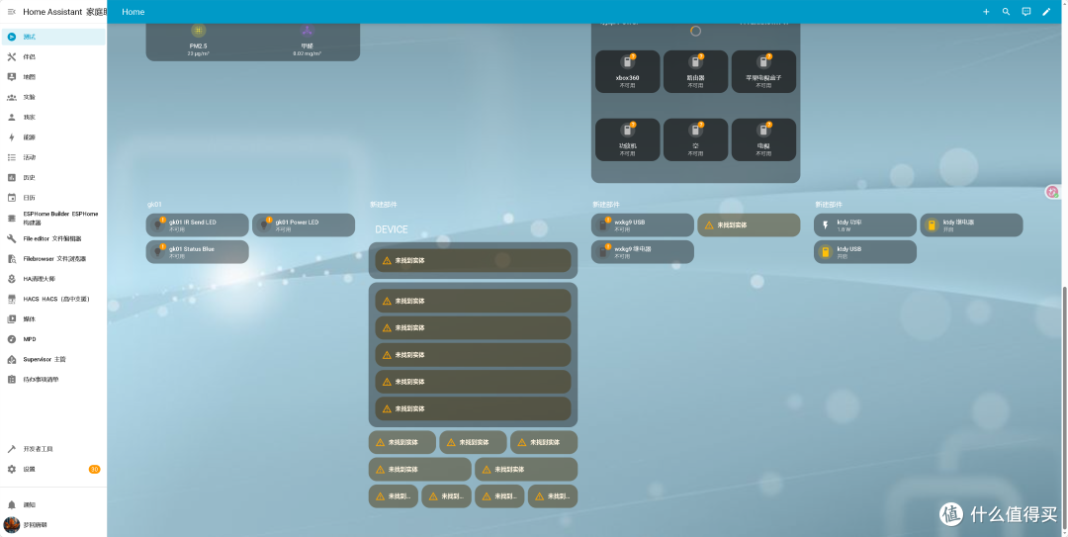
Task: Click the DEVICE heading text
Action: (x=392, y=229)
